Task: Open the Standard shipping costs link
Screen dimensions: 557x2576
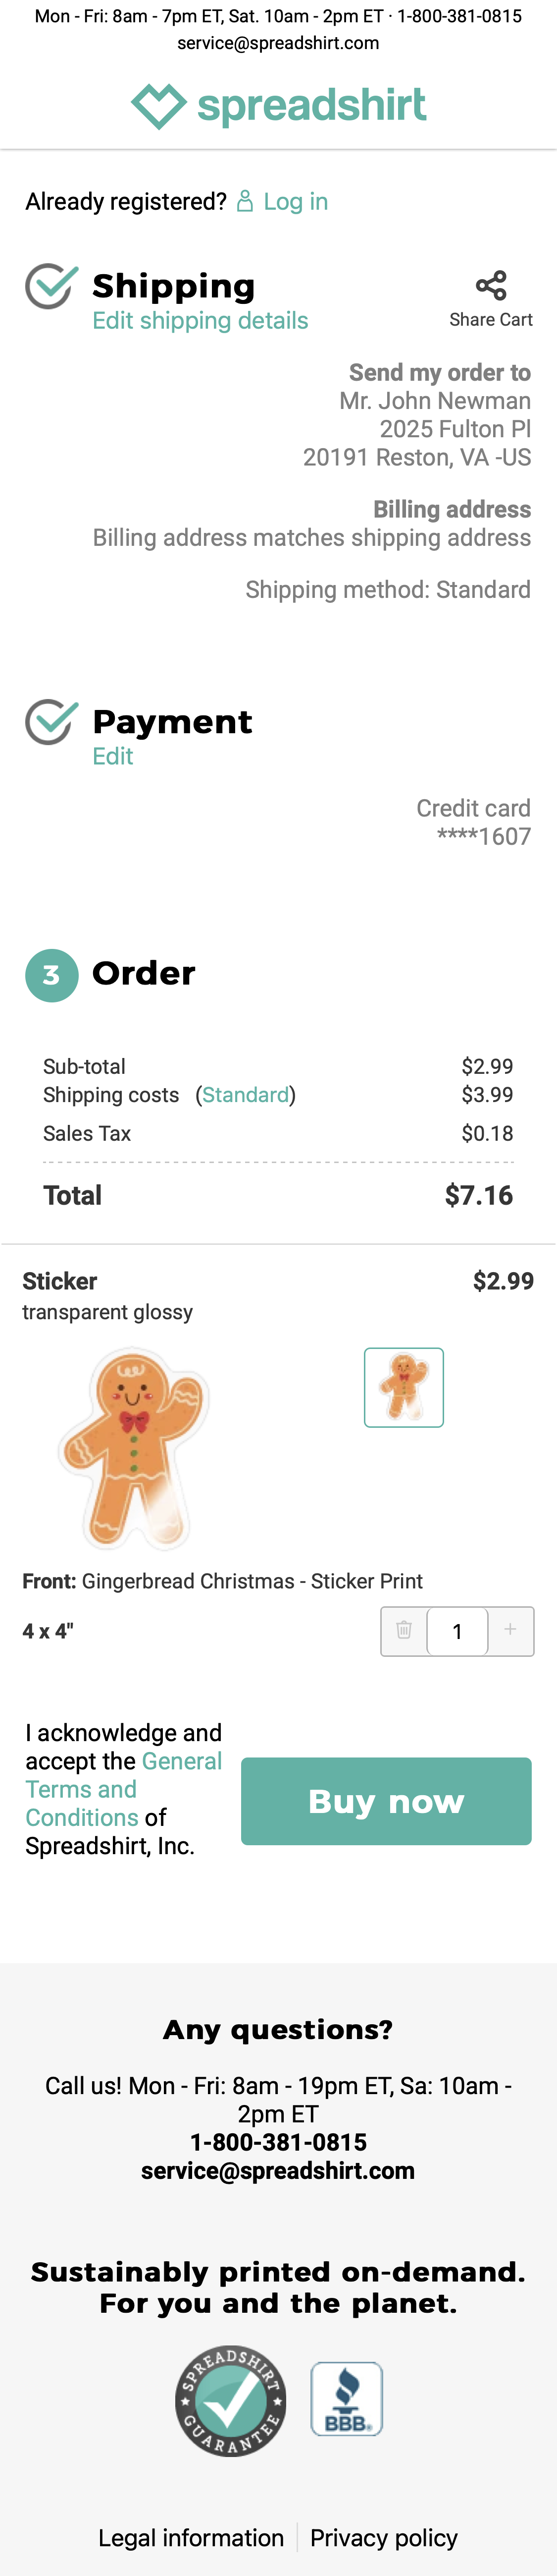Action: click(246, 1095)
